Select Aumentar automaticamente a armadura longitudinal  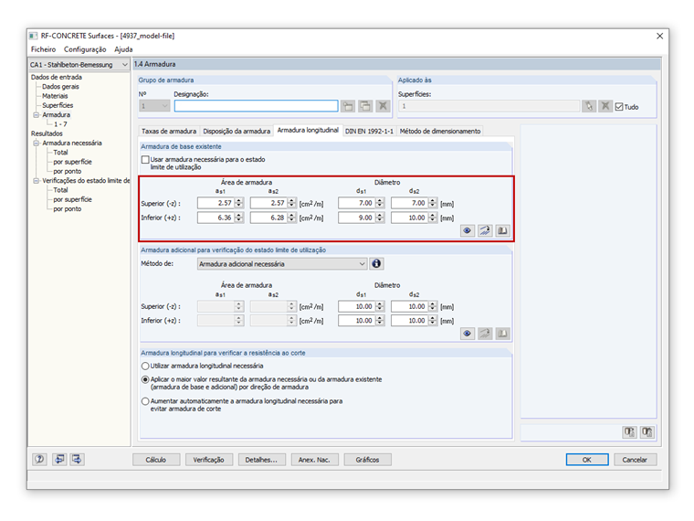pos(145,401)
